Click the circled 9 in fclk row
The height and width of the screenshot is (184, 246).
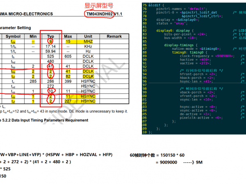click(x=51, y=42)
